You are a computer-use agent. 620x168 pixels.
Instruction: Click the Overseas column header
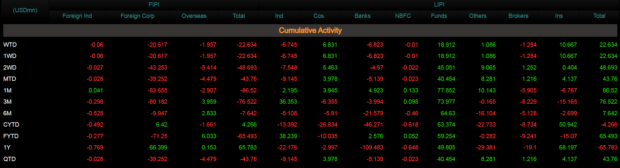194,16
